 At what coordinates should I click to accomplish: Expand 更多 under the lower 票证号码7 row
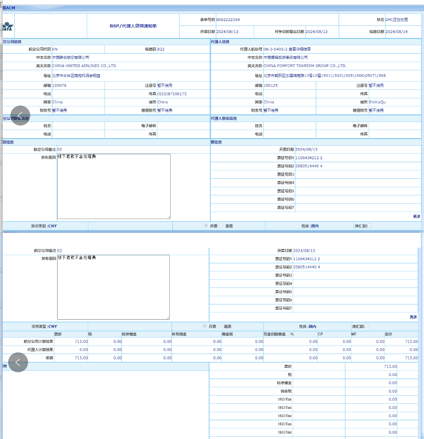tap(413, 317)
